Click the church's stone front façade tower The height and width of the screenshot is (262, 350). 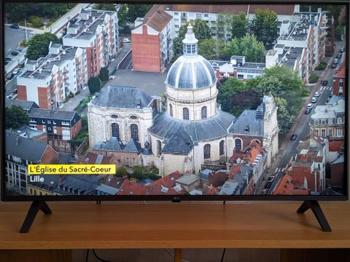pos(271,126)
